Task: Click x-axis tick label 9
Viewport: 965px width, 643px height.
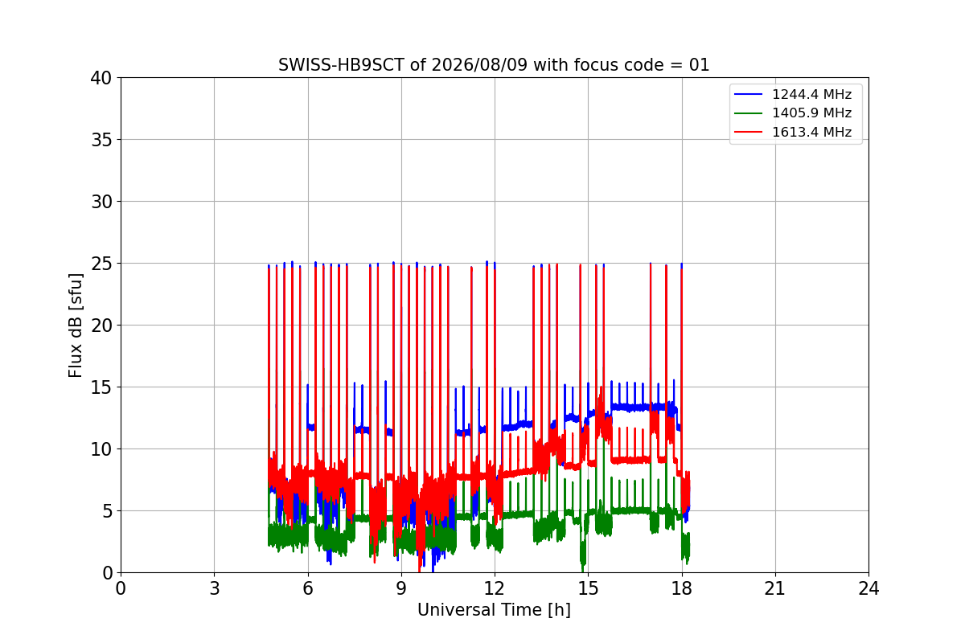Action: [401, 588]
